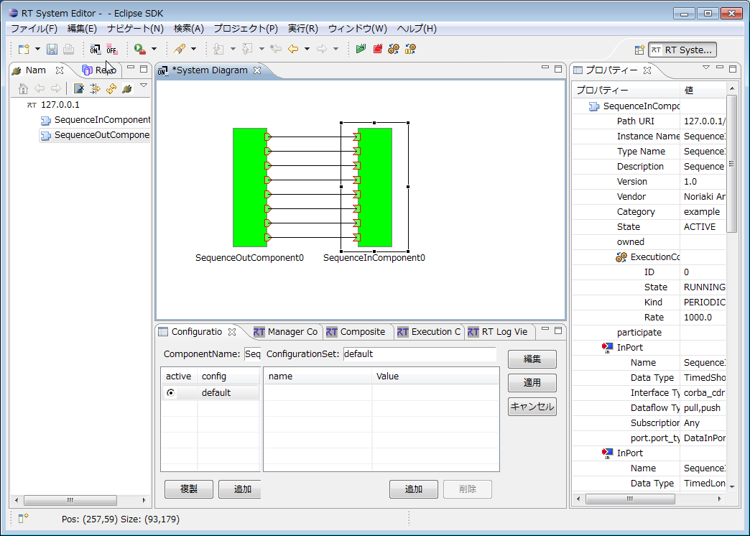Open new offline system editor (OFF icon)
Image resolution: width=750 pixels, height=536 pixels.
[112, 49]
